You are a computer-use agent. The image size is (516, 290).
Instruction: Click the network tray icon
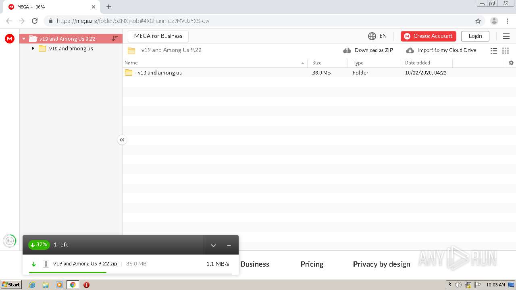(x=468, y=285)
